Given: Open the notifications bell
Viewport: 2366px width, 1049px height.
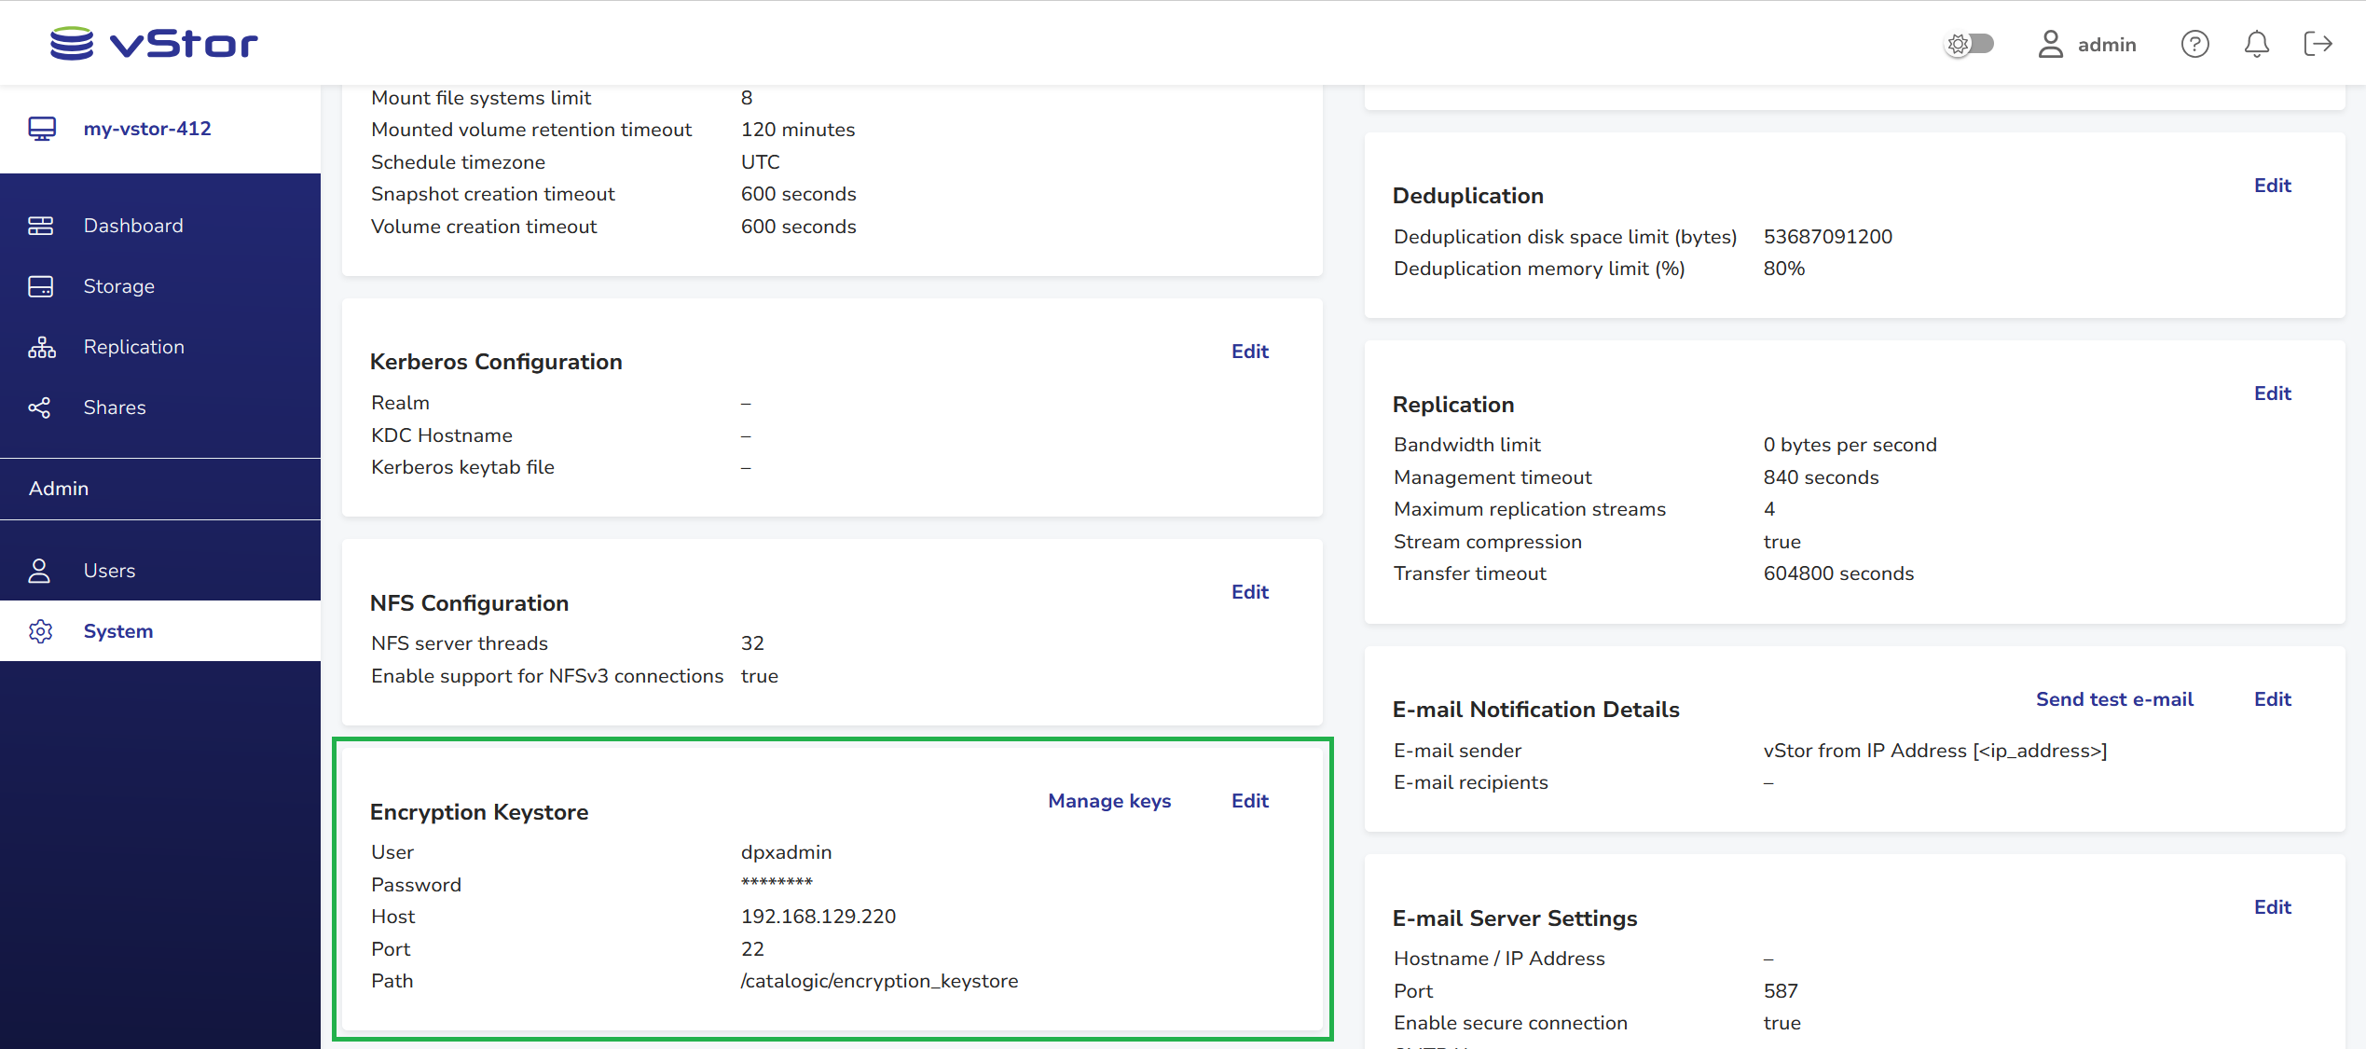Looking at the screenshot, I should pyautogui.click(x=2256, y=44).
